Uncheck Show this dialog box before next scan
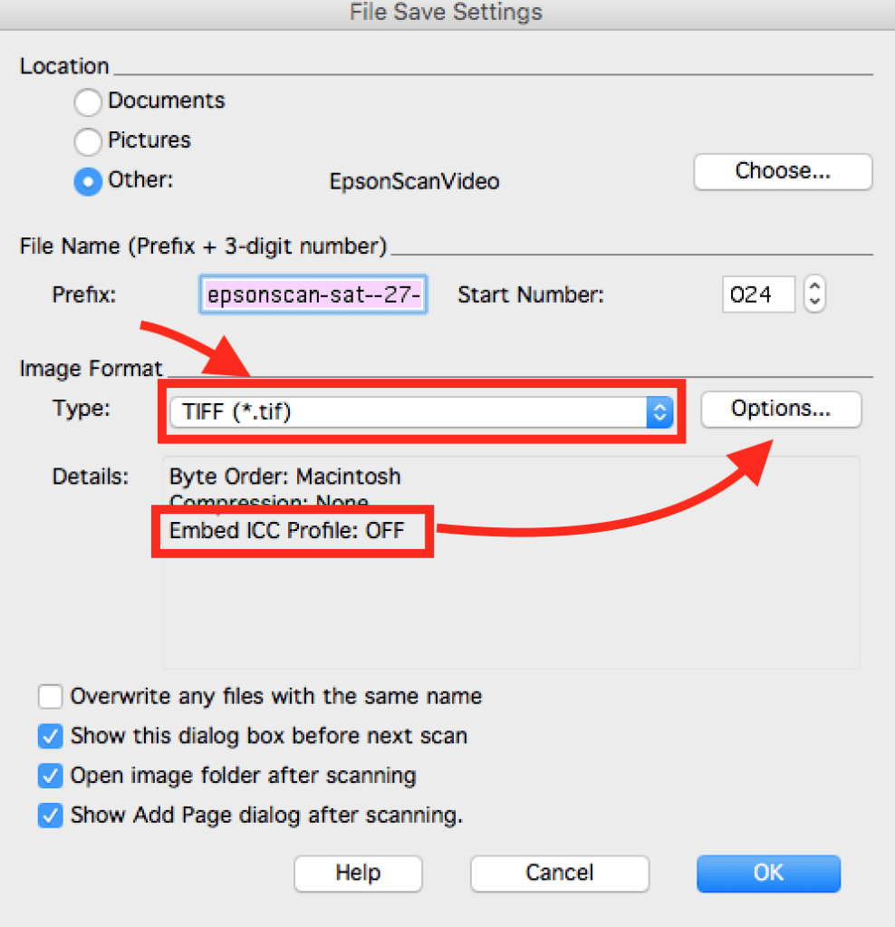Screen dimensions: 895x927 point(51,736)
